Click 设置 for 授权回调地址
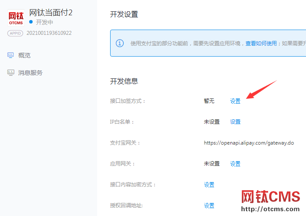 click(209, 206)
